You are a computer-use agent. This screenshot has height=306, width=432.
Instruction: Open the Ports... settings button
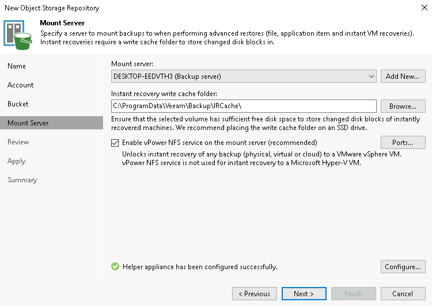(x=403, y=143)
